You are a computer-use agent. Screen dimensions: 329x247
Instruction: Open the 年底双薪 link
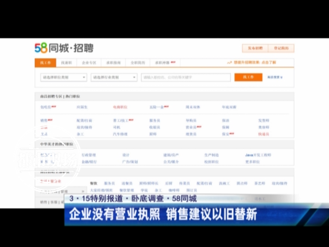[229, 107]
